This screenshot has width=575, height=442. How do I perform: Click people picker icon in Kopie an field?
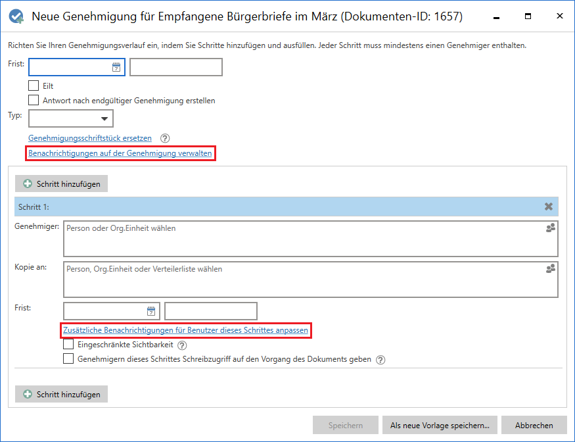tap(550, 268)
